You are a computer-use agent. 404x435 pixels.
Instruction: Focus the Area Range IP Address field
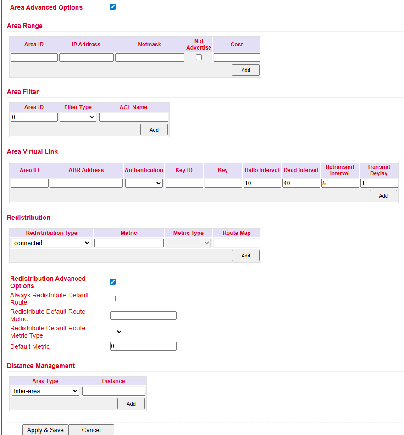pyautogui.click(x=86, y=58)
